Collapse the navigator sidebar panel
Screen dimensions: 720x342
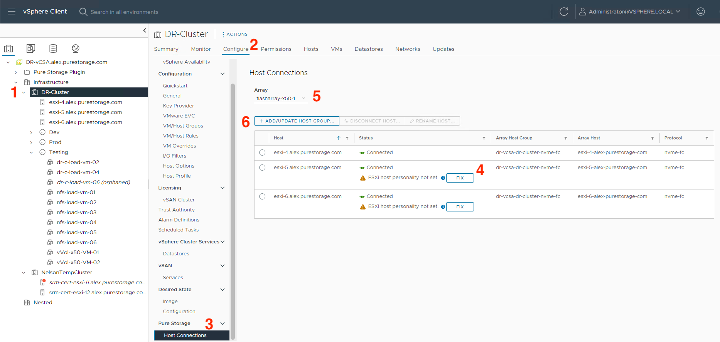pos(145,30)
